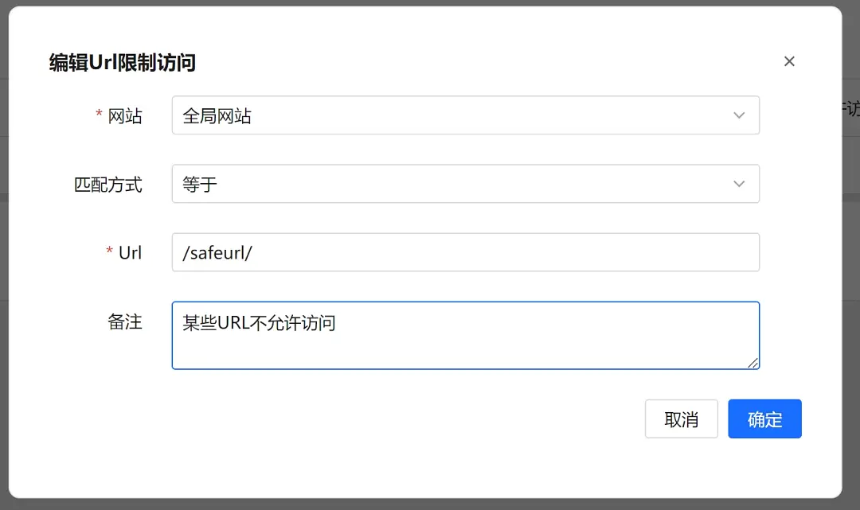Close the dialog with the X button

click(x=789, y=61)
